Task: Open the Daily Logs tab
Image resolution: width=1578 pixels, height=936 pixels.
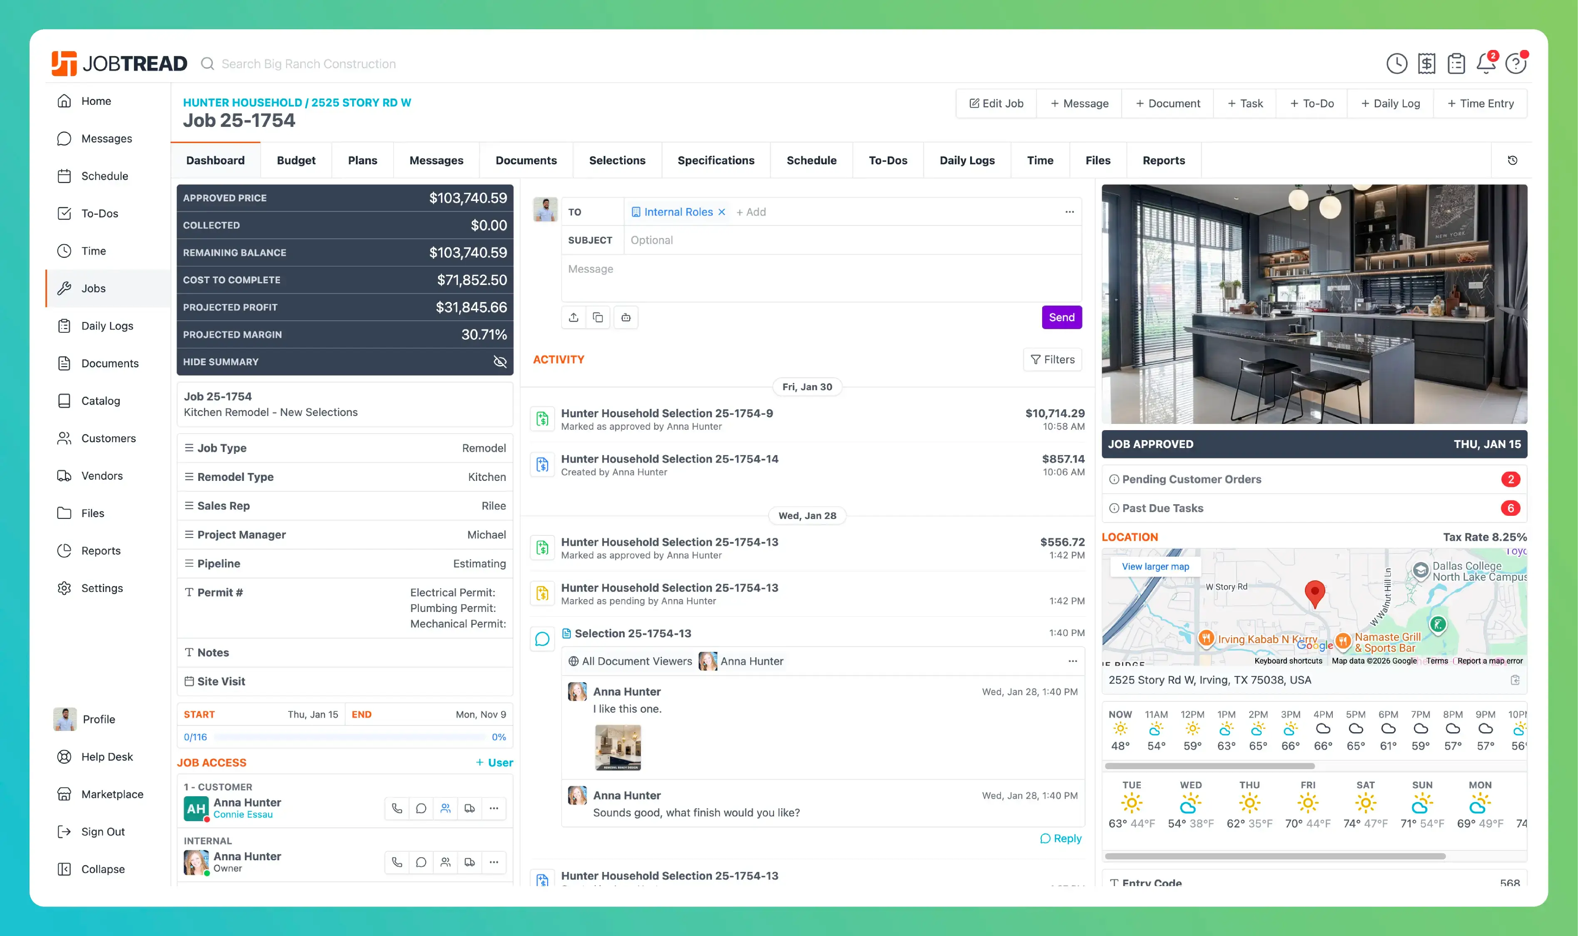Action: coord(966,160)
